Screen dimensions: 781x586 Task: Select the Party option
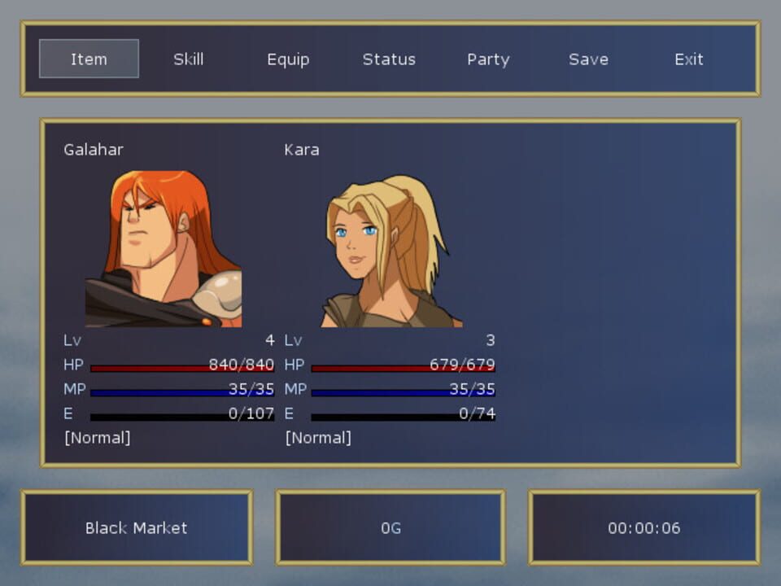pyautogui.click(x=489, y=59)
